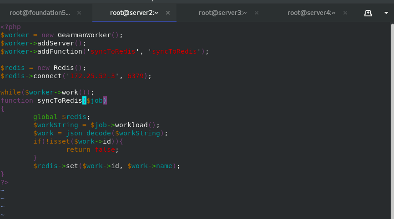Click the '$workString' variable assignment
The height and width of the screenshot is (219, 394).
pos(56,125)
